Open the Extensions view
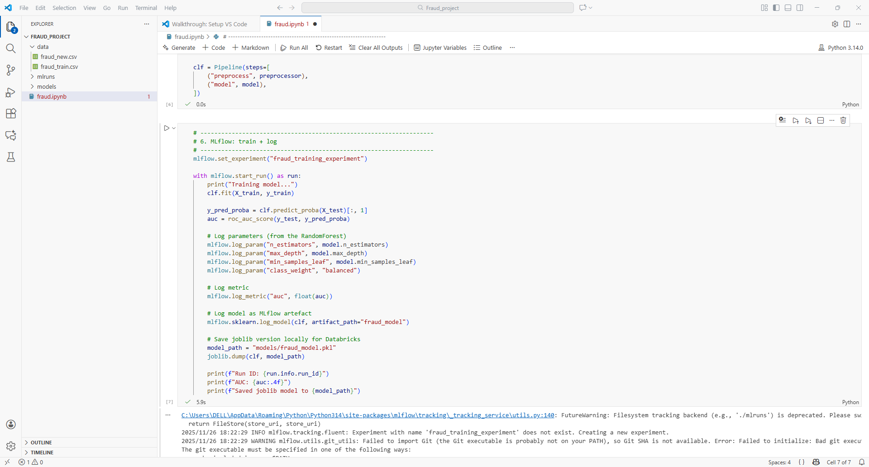 [11, 114]
